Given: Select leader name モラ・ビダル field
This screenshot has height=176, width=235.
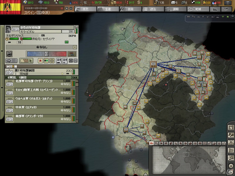Looking at the screenshot, I should 41,31.
